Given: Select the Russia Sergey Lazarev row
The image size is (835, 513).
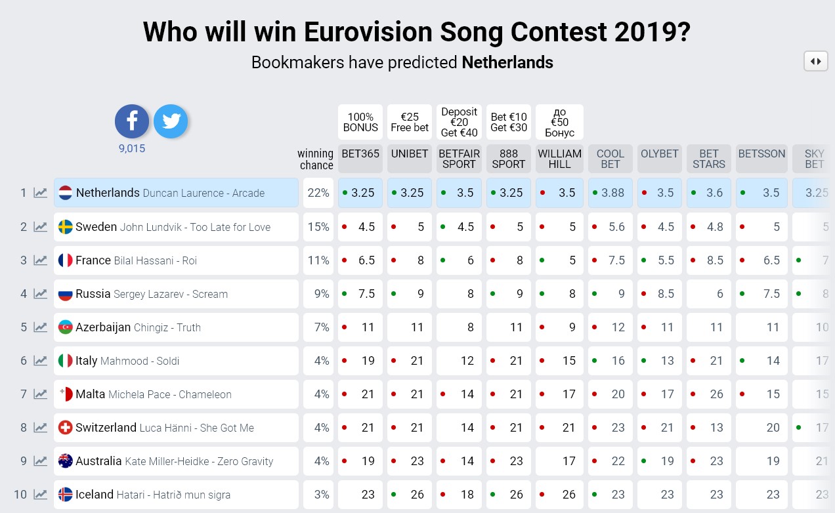Looking at the screenshot, I should tap(176, 294).
